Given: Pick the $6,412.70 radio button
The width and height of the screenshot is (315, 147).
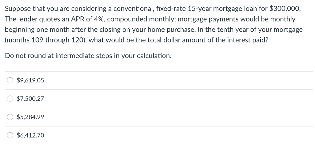Looking at the screenshot, I should click(10, 135).
